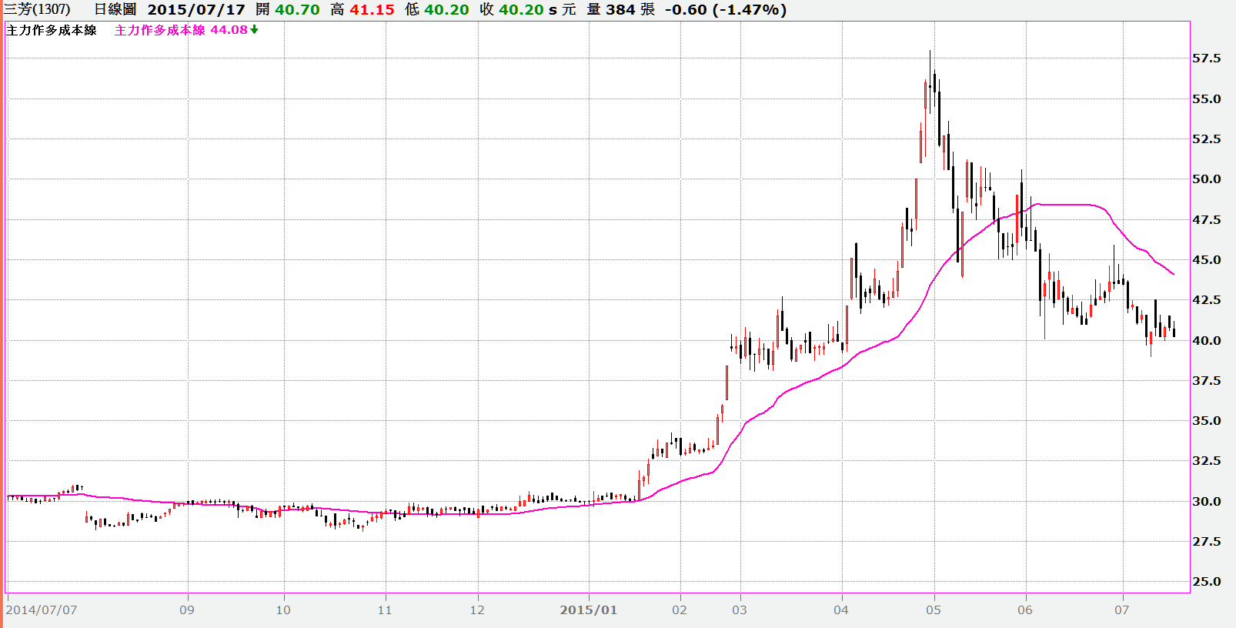Click the change value -0.60 (-1.47%)

(x=726, y=9)
